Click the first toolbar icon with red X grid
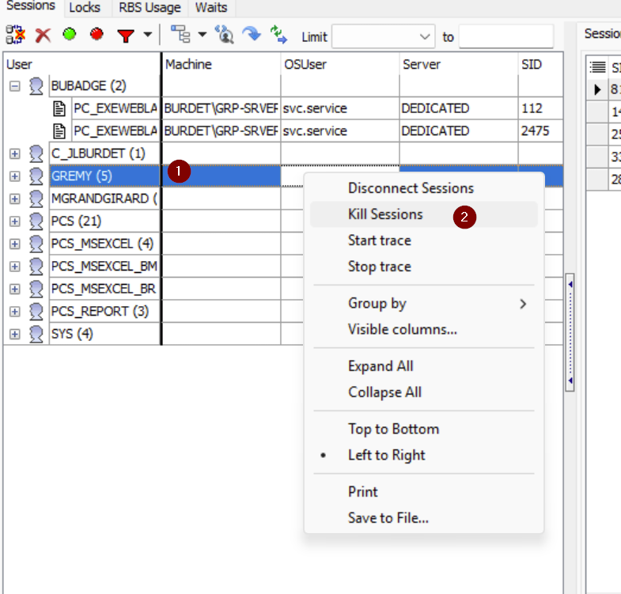 16,35
